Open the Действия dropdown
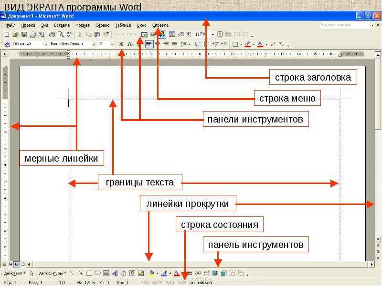The image size is (382, 286). [15, 273]
